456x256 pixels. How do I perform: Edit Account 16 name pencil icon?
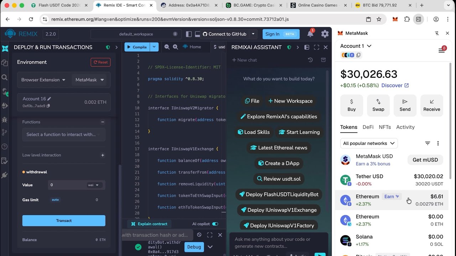[x=49, y=99]
